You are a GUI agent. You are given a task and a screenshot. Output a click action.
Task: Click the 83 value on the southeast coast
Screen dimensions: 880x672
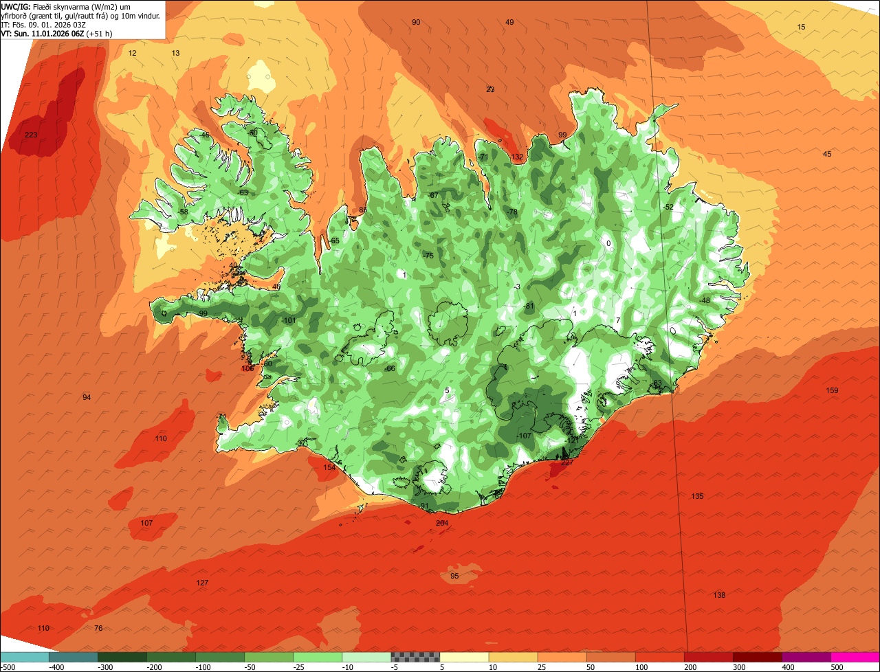tap(657, 383)
